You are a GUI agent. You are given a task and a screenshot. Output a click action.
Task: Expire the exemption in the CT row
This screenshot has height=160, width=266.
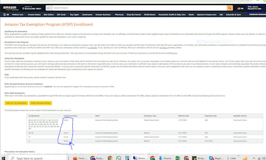click(244, 137)
